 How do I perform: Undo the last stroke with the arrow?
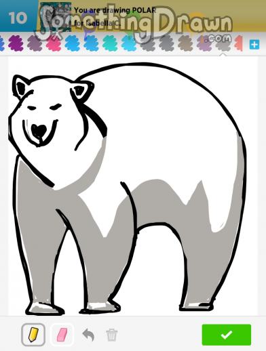88,335
